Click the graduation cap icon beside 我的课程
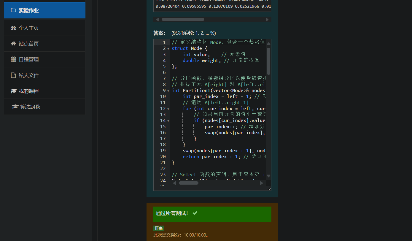 (x=14, y=91)
